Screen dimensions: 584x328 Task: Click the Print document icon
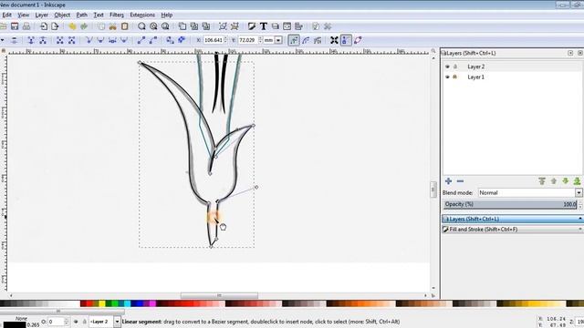[26, 26]
